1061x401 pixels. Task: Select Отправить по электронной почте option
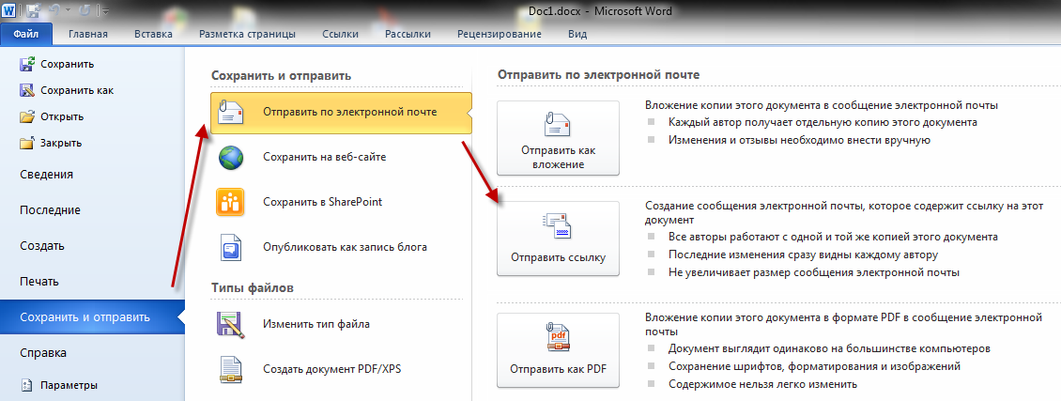click(341, 113)
